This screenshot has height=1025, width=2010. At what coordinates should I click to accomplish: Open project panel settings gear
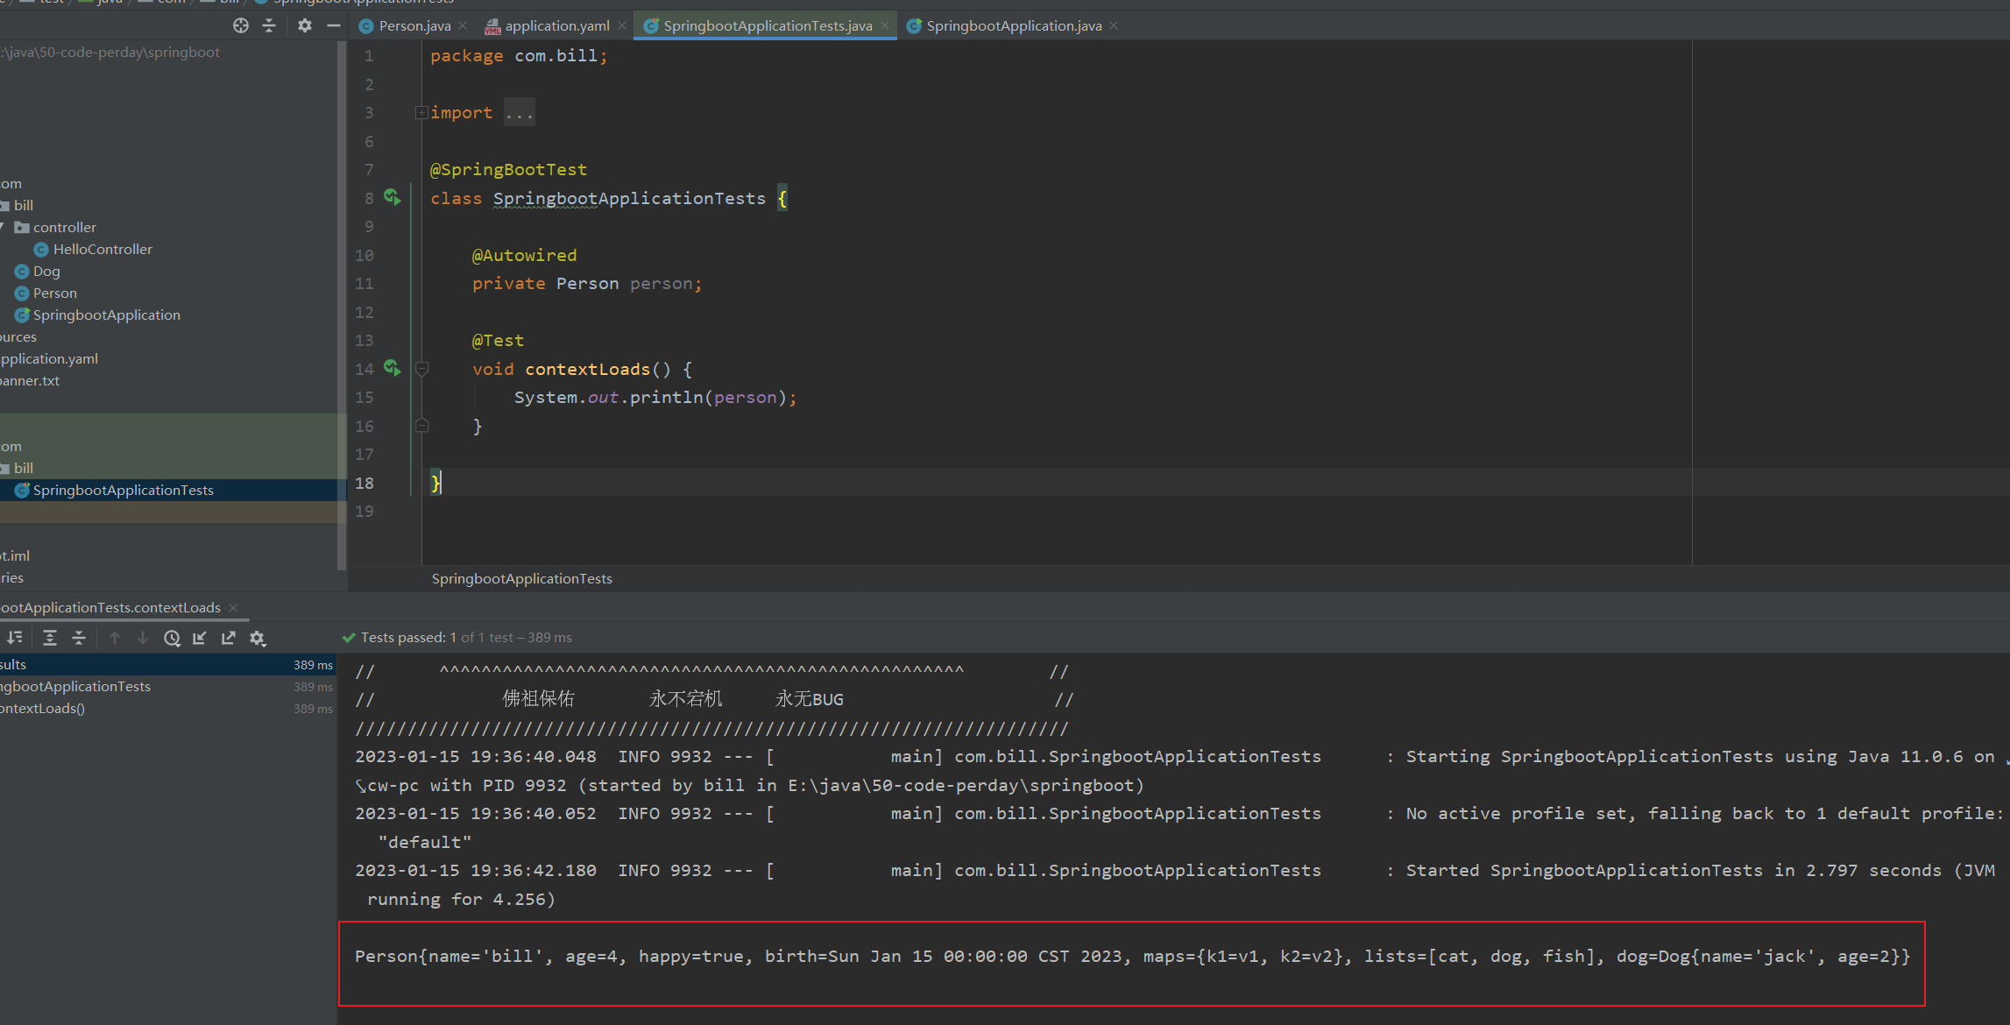(x=304, y=25)
